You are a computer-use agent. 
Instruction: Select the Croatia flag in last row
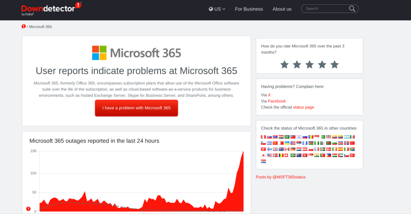[x=263, y=161]
